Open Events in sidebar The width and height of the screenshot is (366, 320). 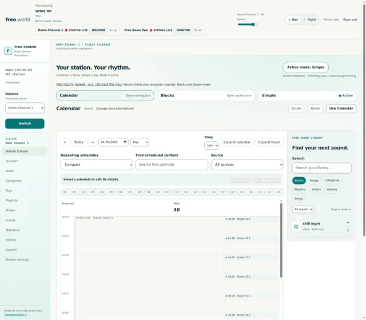pos(10,220)
